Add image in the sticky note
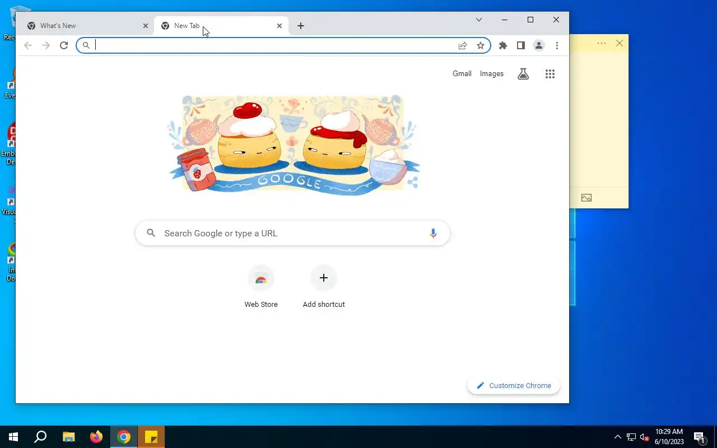The height and width of the screenshot is (448, 717). 586,198
